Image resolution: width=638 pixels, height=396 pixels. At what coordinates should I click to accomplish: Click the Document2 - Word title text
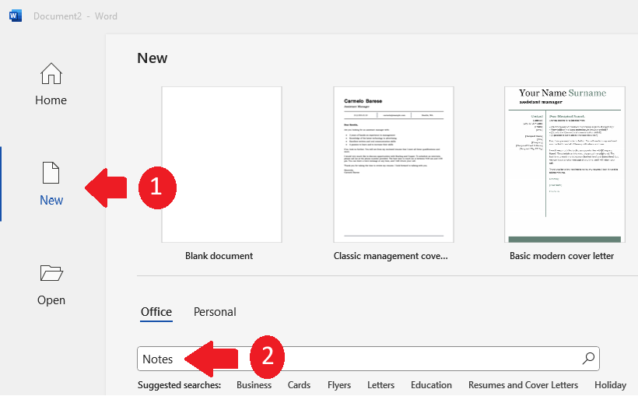[x=75, y=16]
